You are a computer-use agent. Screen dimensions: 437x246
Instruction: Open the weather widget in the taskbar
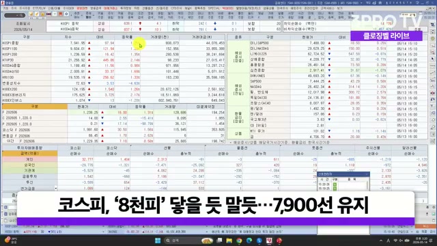coord(11,241)
